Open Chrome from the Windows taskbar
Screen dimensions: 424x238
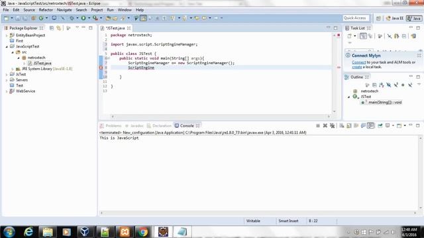click(x=143, y=232)
